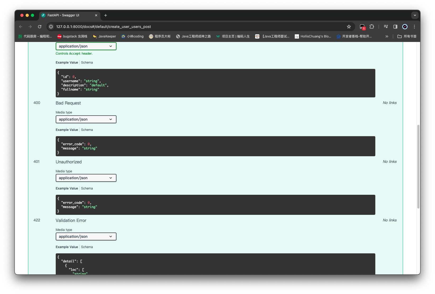
Task: Open the media controls icon in toolbar
Action: (386, 27)
